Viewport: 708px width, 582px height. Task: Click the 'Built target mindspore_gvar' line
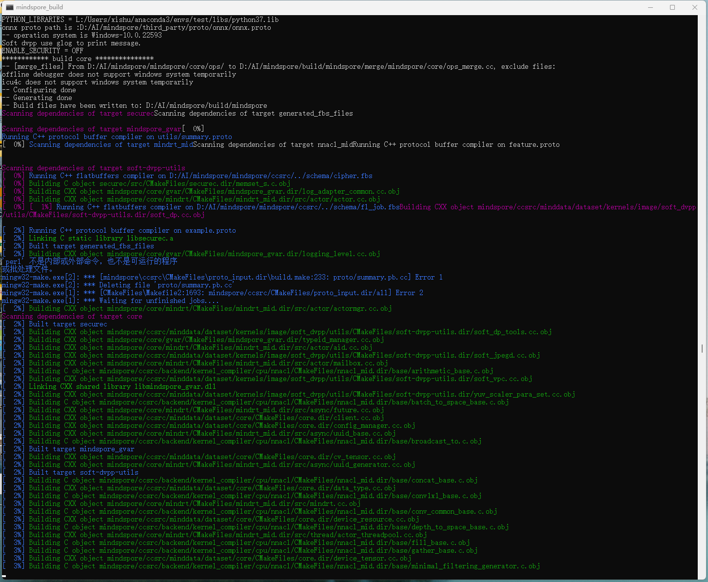click(x=68, y=449)
